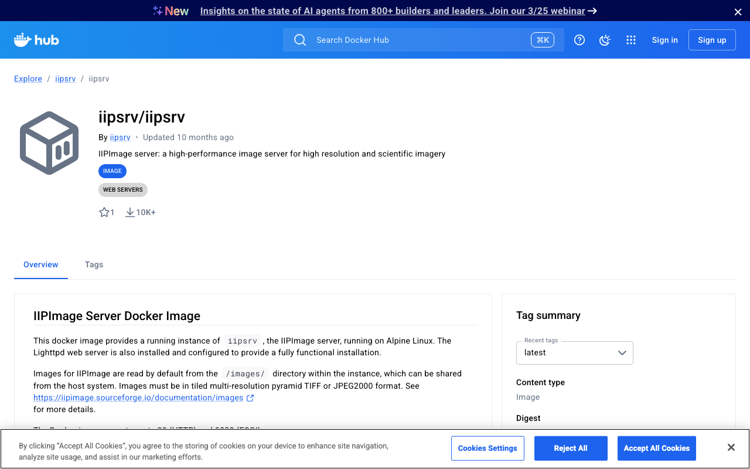750x469 pixels.
Task: Open the apps grid menu icon
Action: [x=631, y=40]
